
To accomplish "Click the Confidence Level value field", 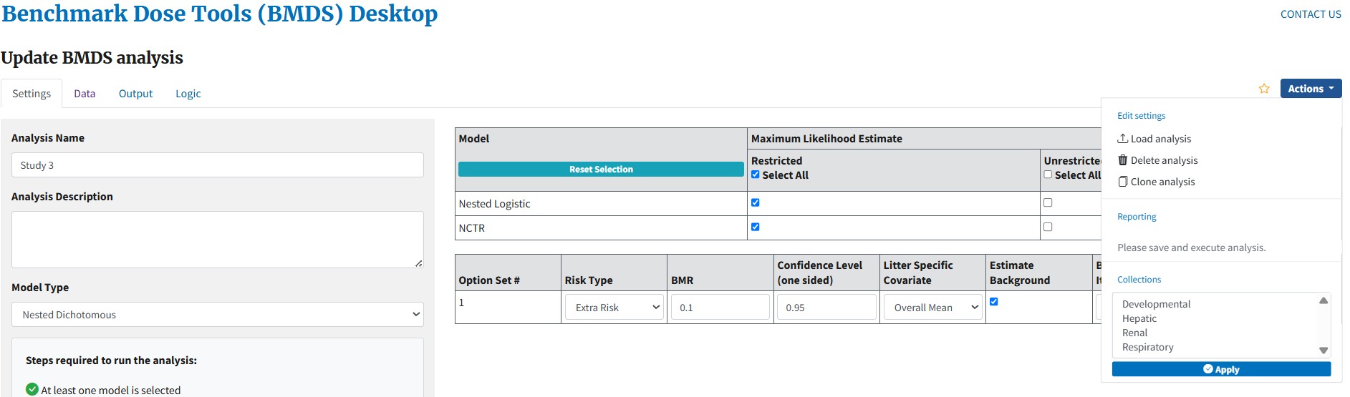I will pos(826,307).
